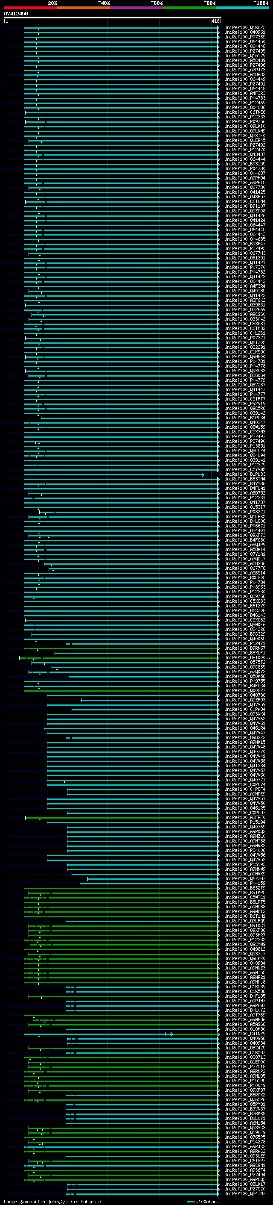Select hit label UniRef100_B4G143

245,615
